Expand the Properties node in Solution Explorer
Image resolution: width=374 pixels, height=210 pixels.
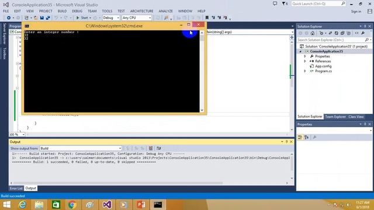coord(305,57)
